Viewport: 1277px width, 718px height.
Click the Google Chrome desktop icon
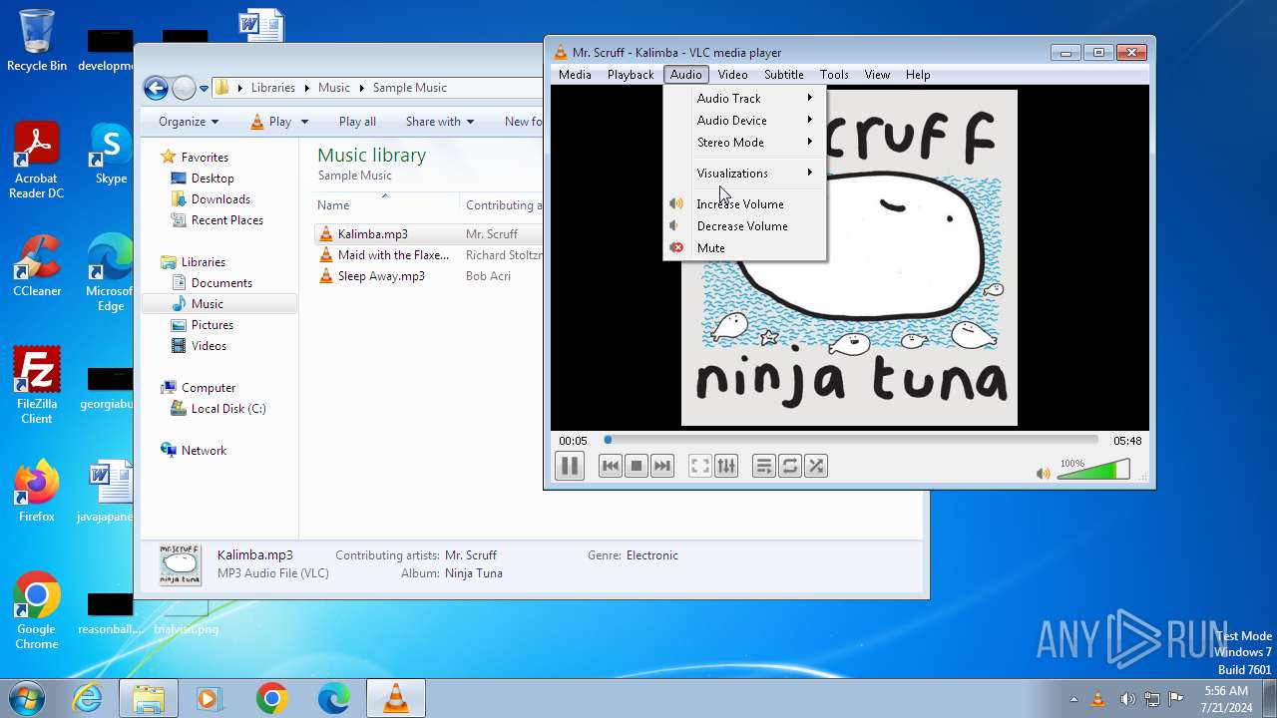pyautogui.click(x=37, y=610)
